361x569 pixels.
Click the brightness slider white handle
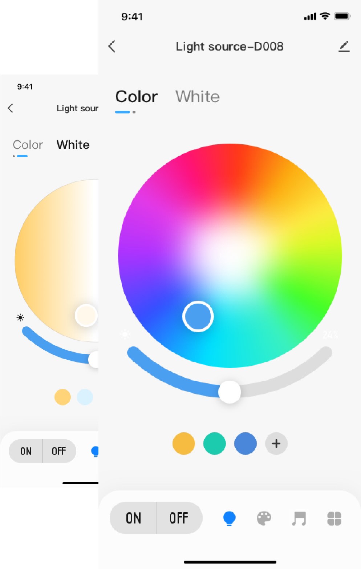tap(230, 392)
